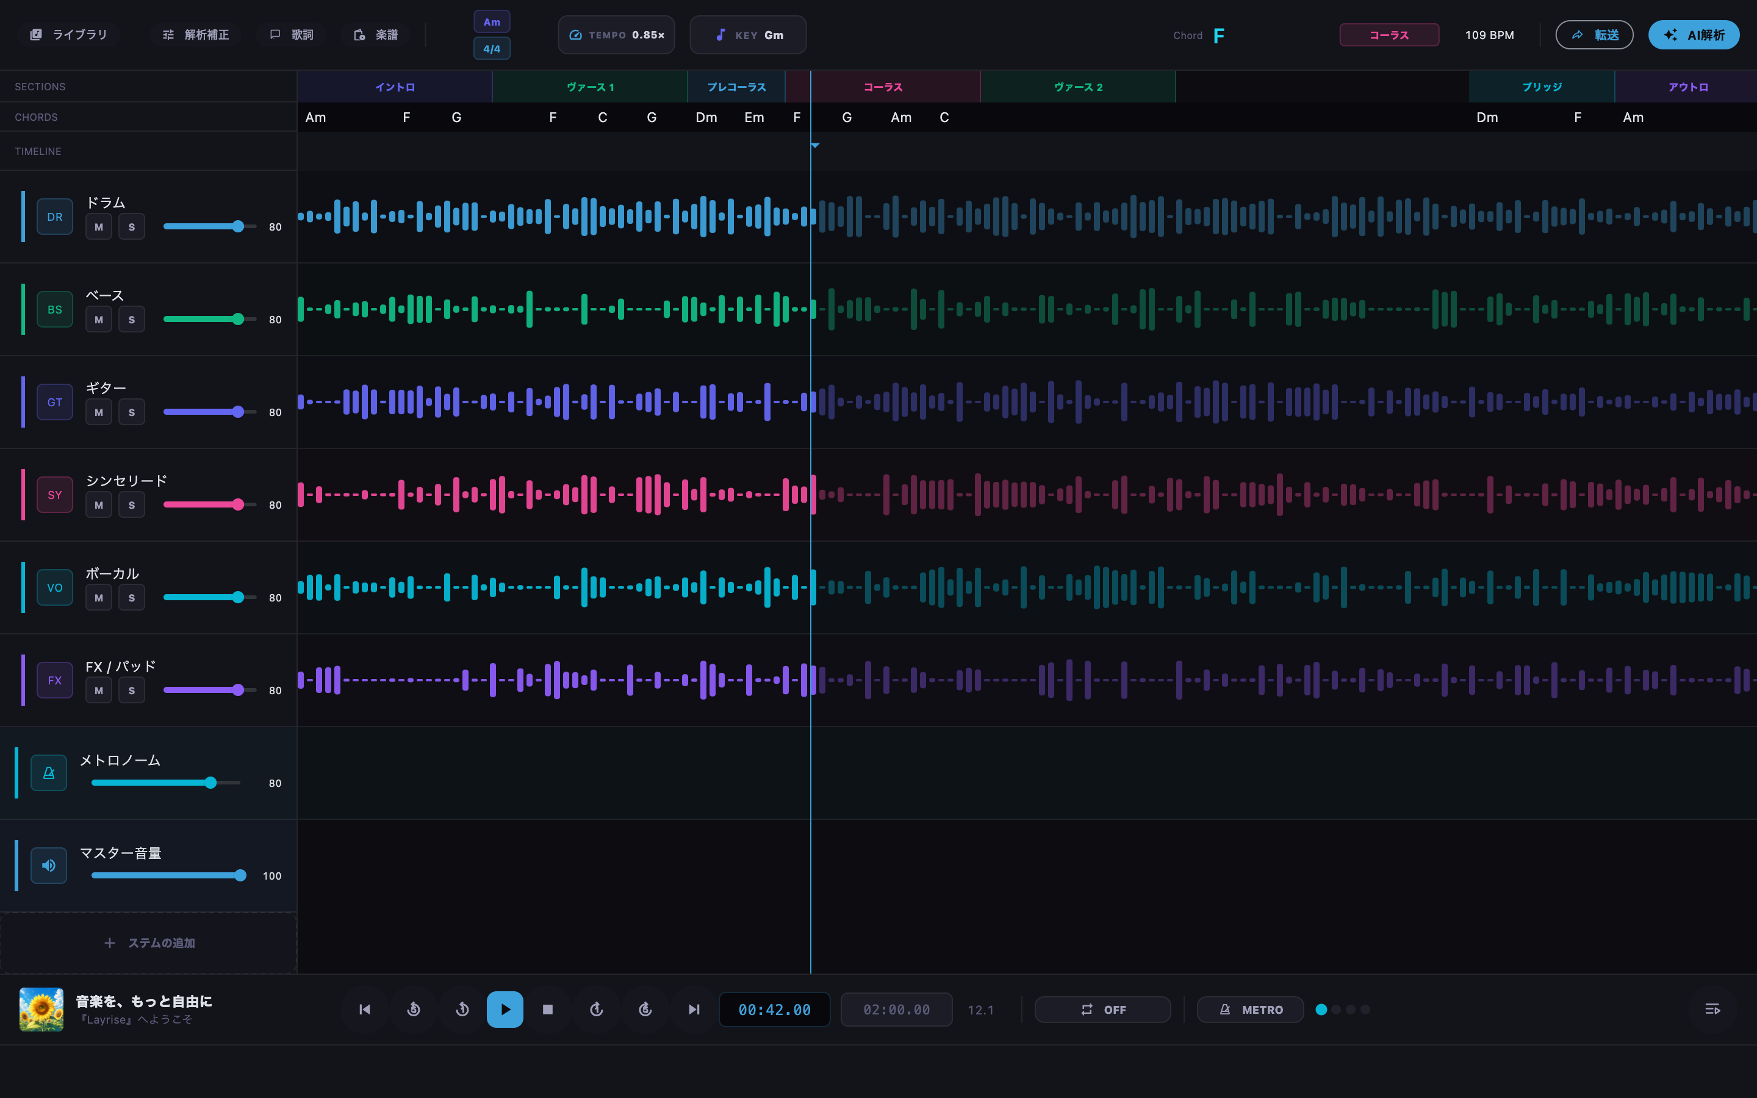1757x1098 pixels.
Task: Stop playback with the stop button
Action: [x=548, y=1010]
